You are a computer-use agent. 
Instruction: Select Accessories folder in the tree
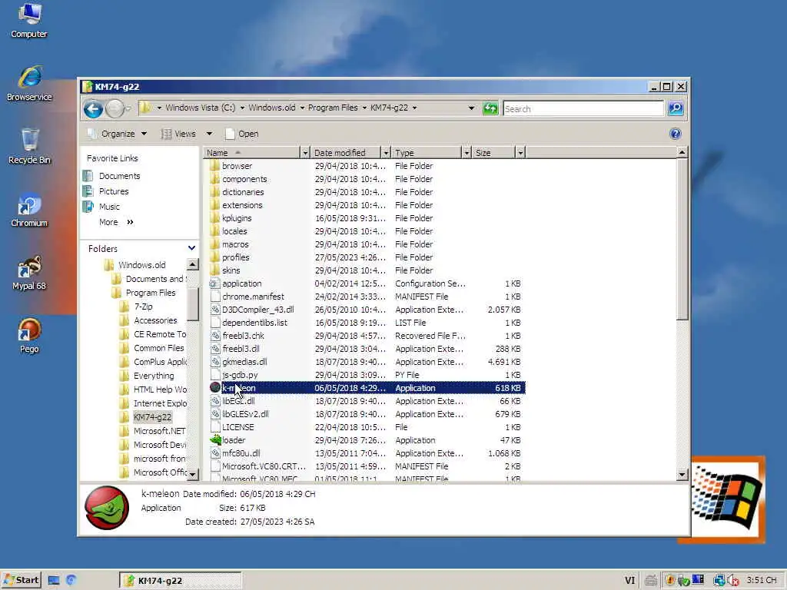pyautogui.click(x=155, y=320)
